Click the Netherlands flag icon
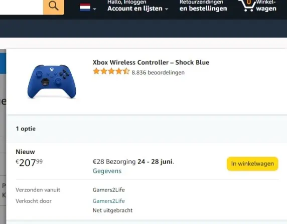 [85, 7]
